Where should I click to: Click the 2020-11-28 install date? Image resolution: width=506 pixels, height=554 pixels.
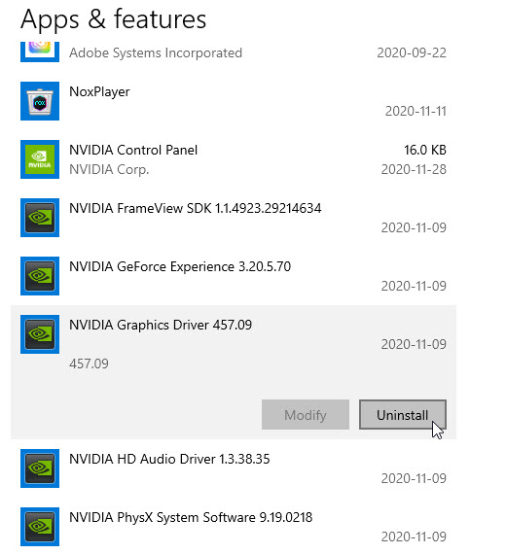tap(414, 169)
